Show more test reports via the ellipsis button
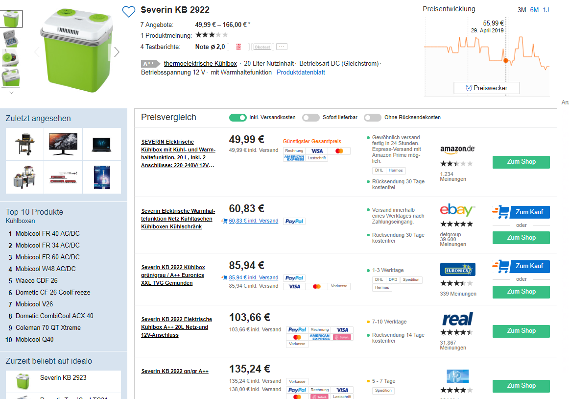 point(282,47)
